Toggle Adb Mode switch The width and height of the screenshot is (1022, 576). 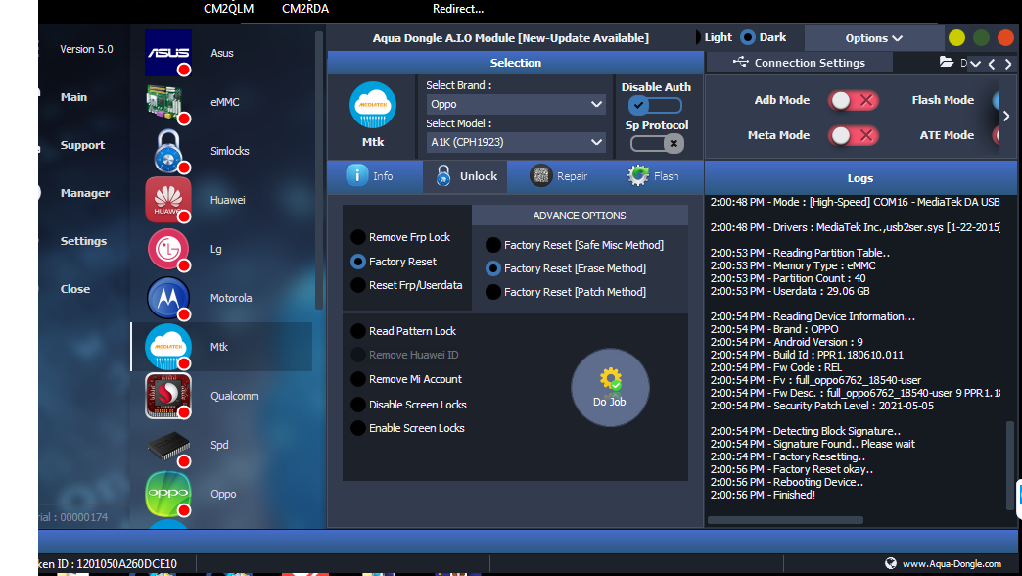(854, 100)
